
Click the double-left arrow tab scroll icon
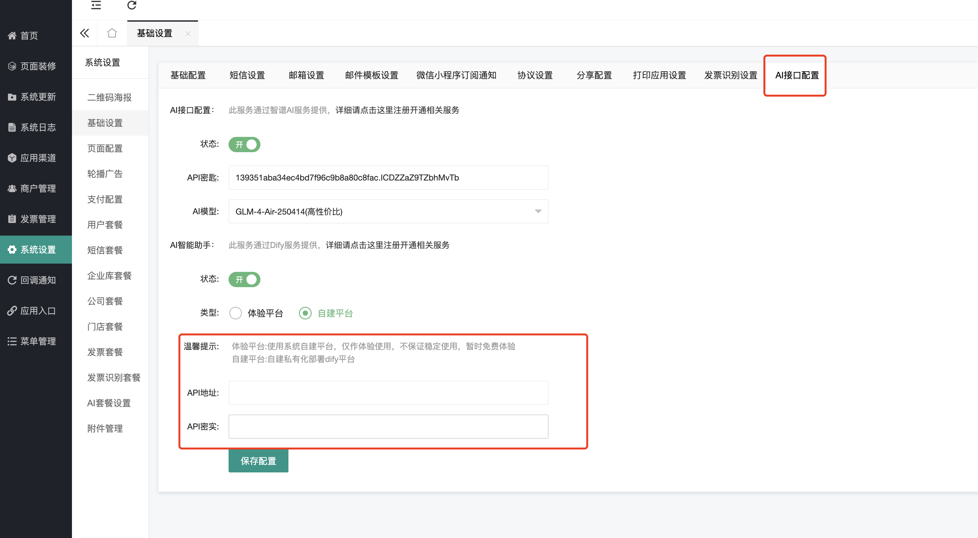(x=84, y=33)
